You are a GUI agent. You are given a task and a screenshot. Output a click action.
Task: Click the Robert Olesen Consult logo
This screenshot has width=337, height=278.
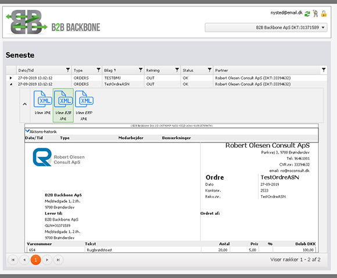59,158
